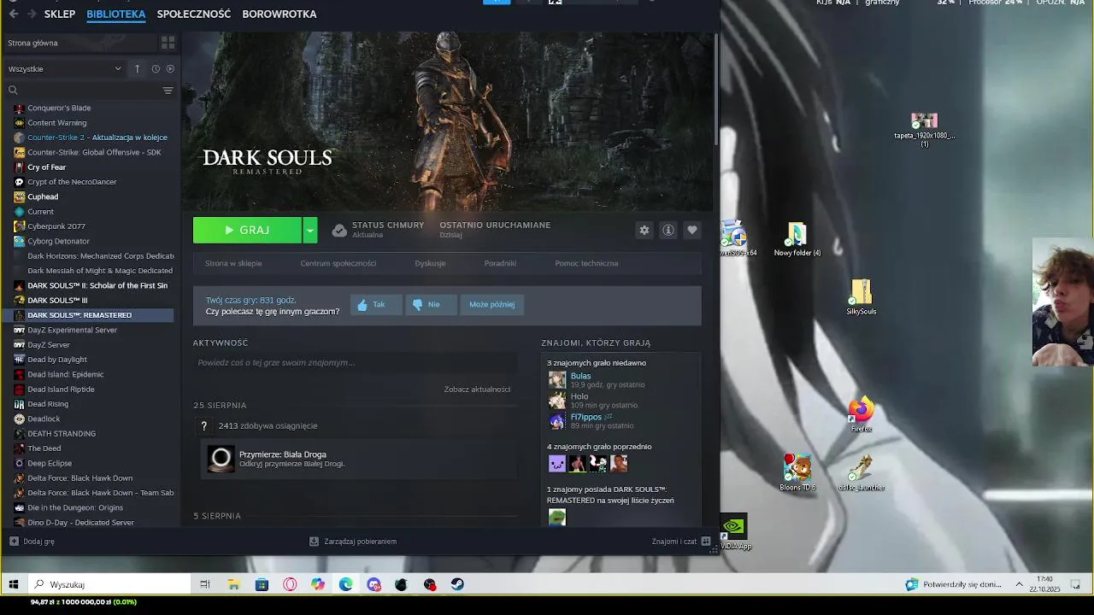Open Pomoc techniczna support link
The height and width of the screenshot is (615, 1094).
(586, 263)
